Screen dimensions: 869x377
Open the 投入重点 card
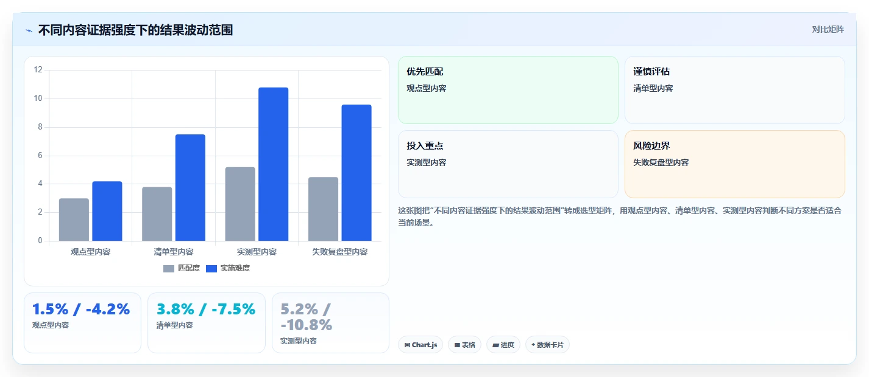coord(508,164)
